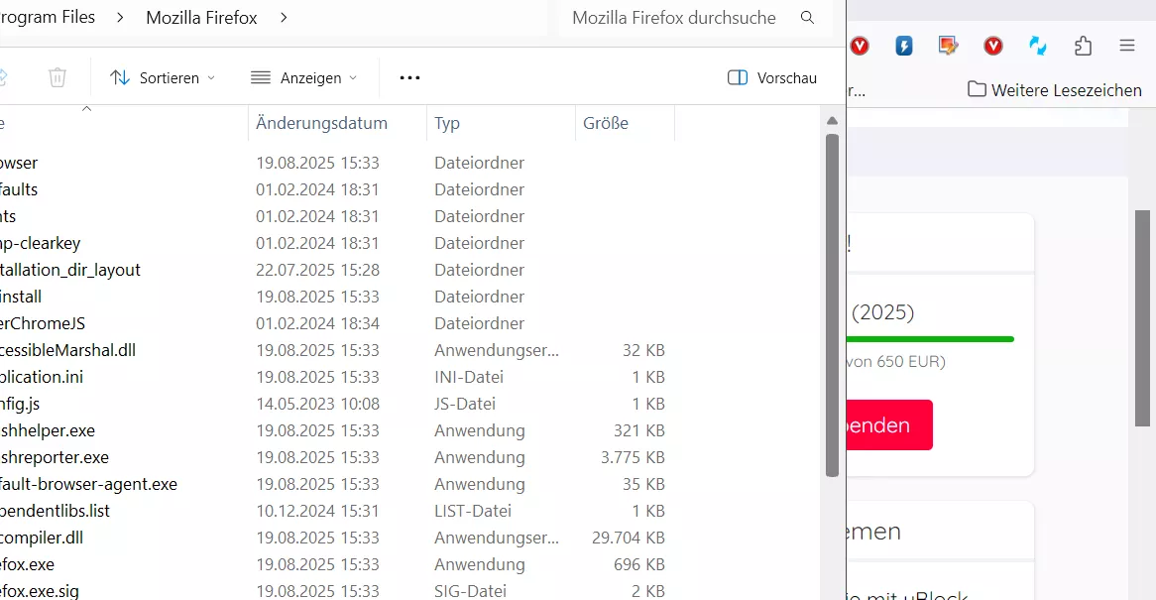Open Firefox hamburger application menu

click(x=1127, y=46)
